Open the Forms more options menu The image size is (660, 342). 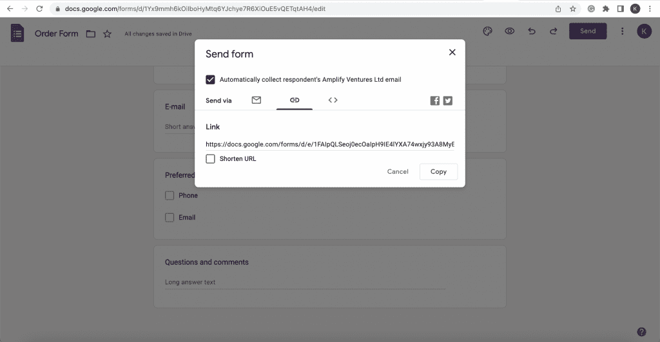tap(623, 31)
